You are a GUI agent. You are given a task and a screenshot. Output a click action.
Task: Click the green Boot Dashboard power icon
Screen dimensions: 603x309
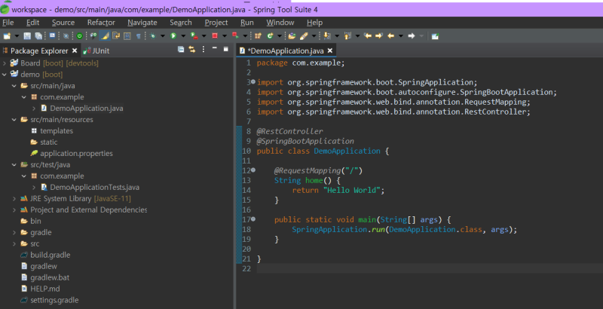pyautogui.click(x=80, y=35)
